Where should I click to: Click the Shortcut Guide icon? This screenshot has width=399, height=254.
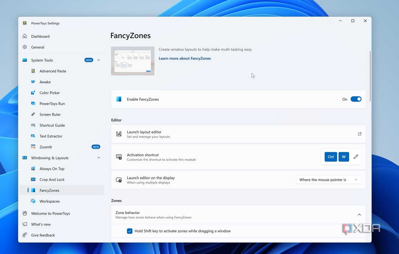(33, 125)
